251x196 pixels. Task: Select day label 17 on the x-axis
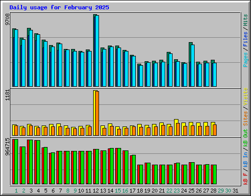coord(132,191)
